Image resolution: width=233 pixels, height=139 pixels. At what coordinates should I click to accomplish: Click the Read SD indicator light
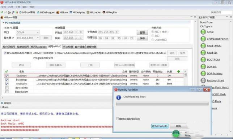click(203, 53)
